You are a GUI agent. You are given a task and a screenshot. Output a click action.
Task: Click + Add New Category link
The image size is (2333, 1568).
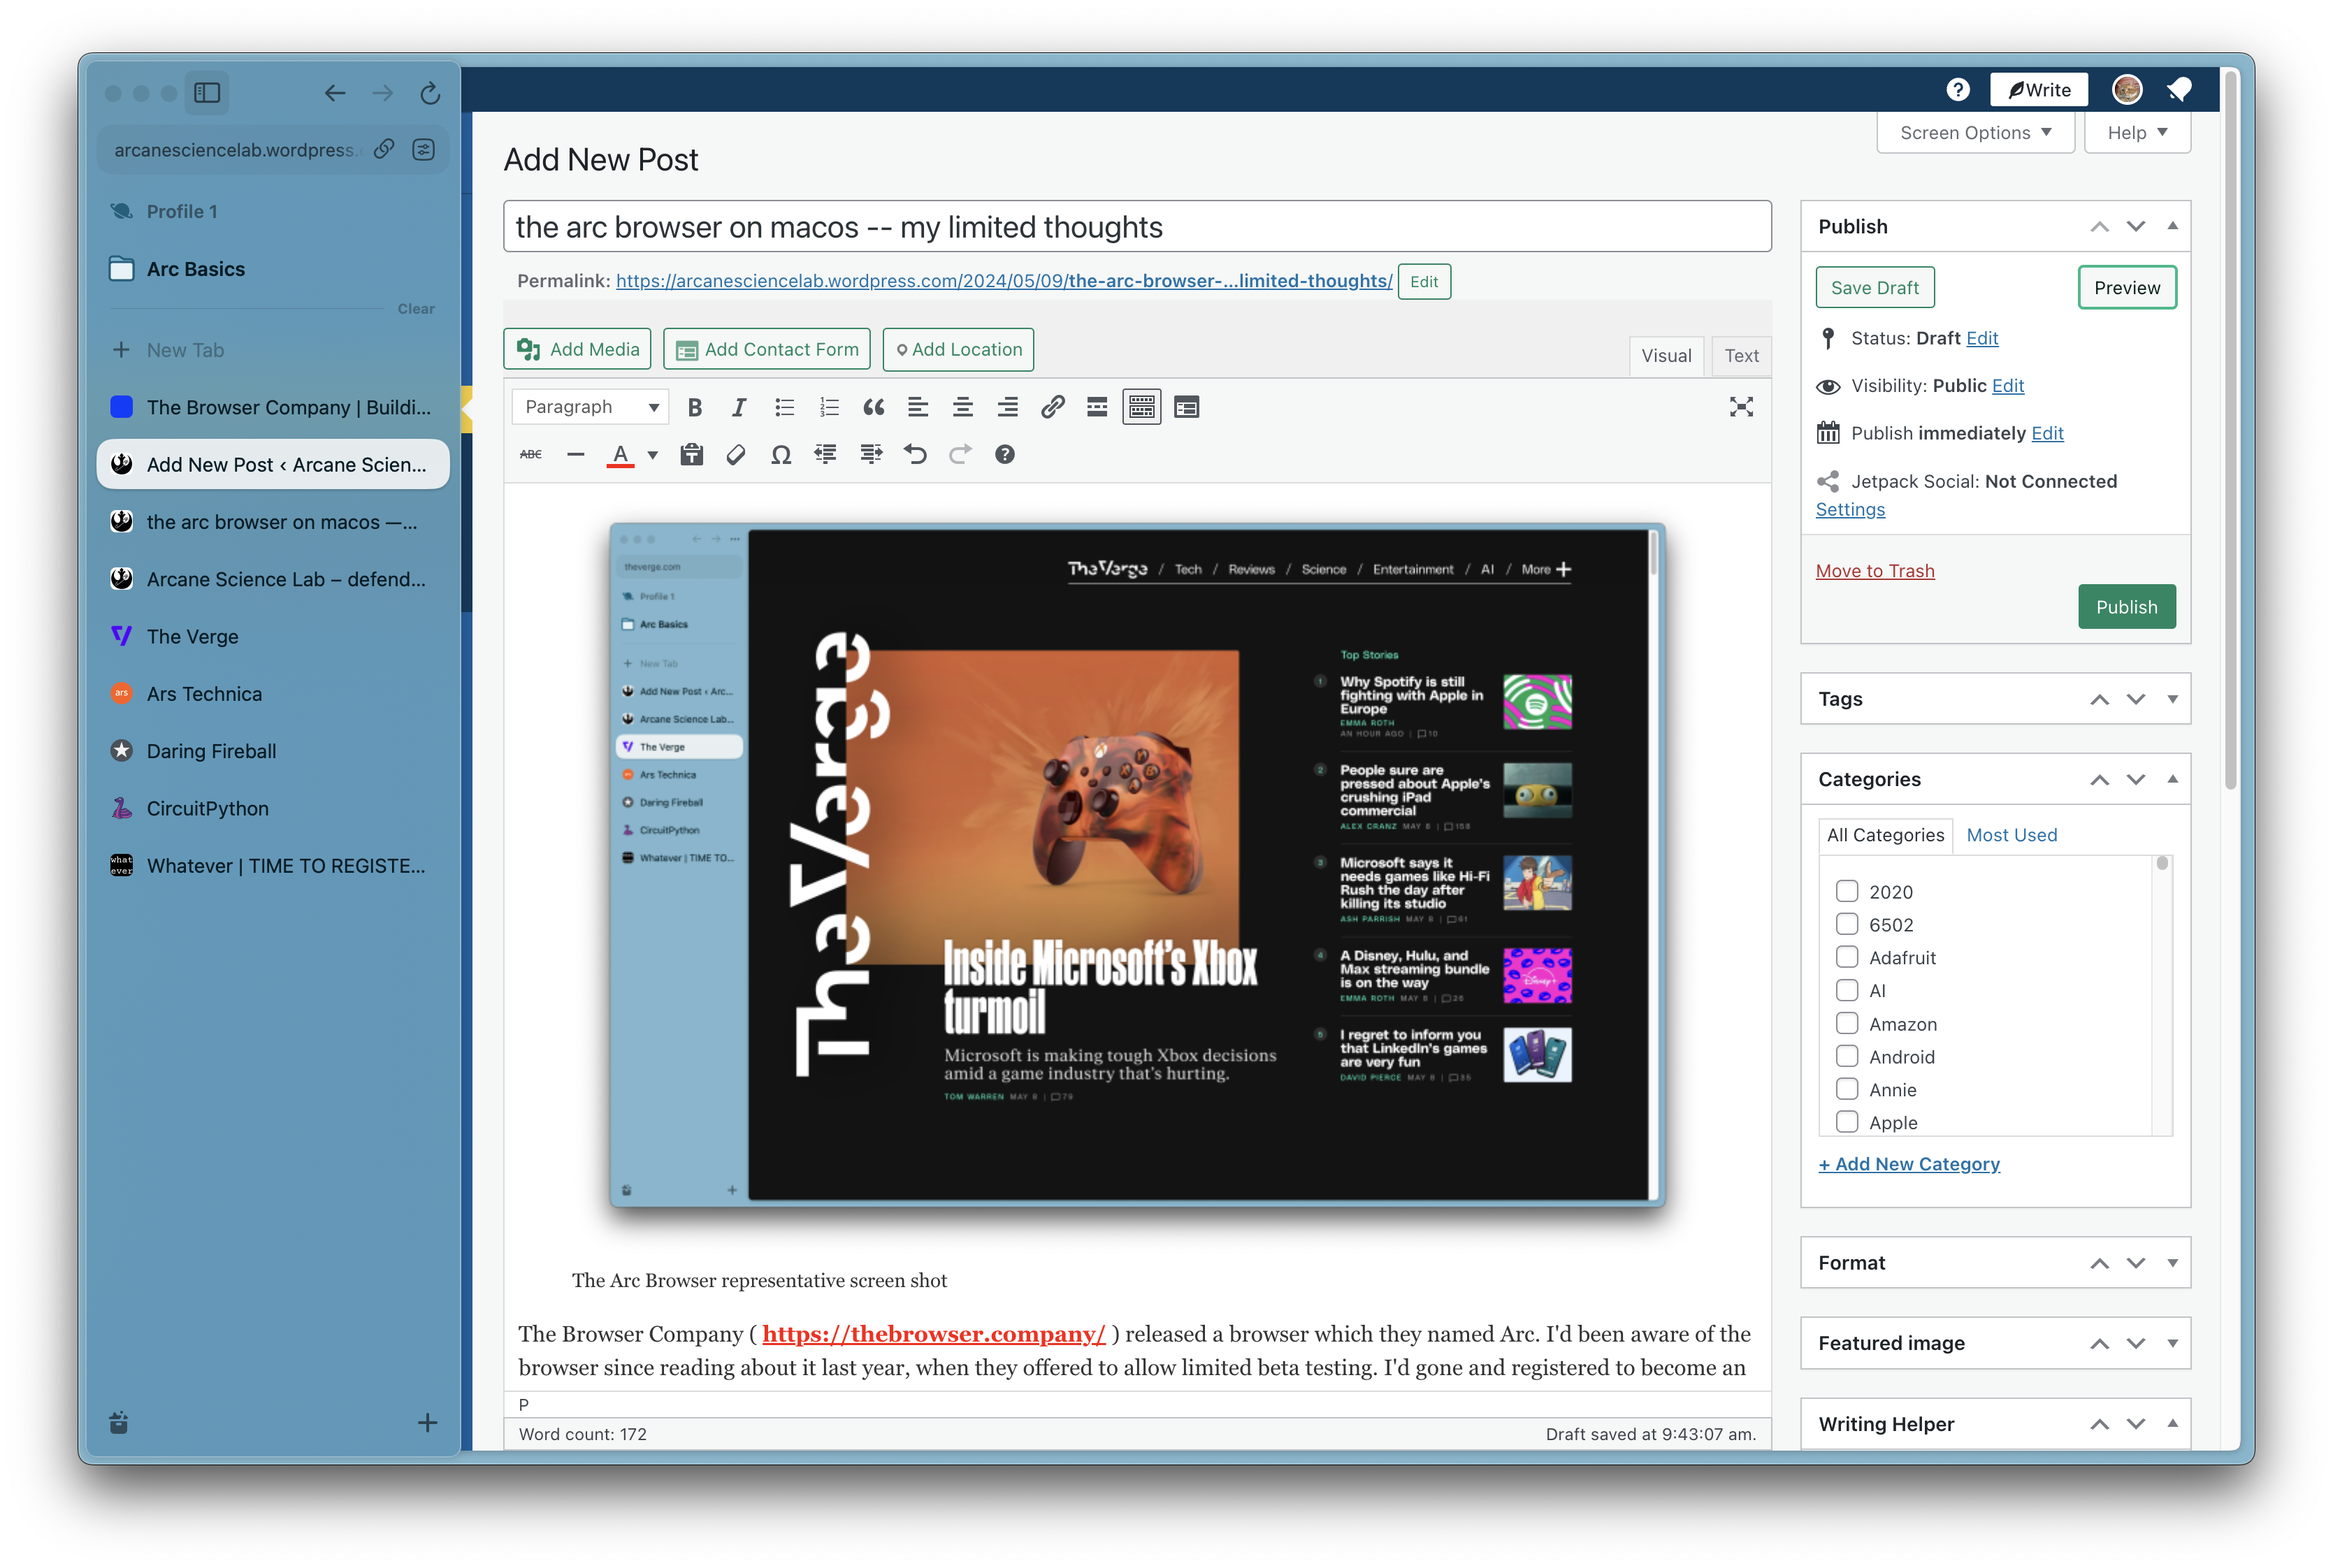tap(1909, 1164)
